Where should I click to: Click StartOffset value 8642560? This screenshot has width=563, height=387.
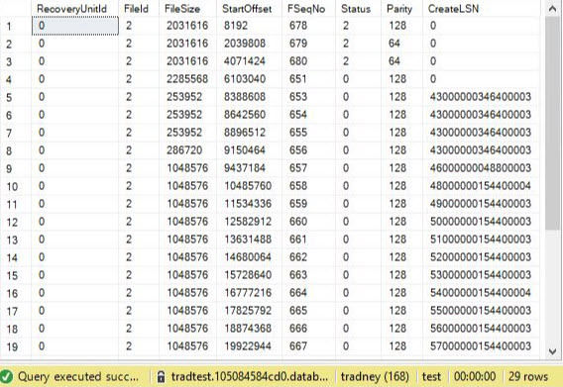pyautogui.click(x=245, y=115)
